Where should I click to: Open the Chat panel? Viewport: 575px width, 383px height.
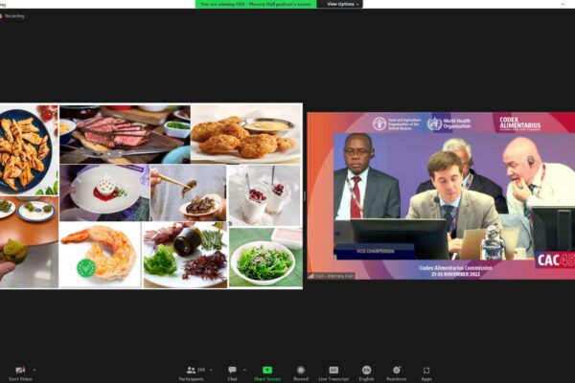tap(232, 372)
